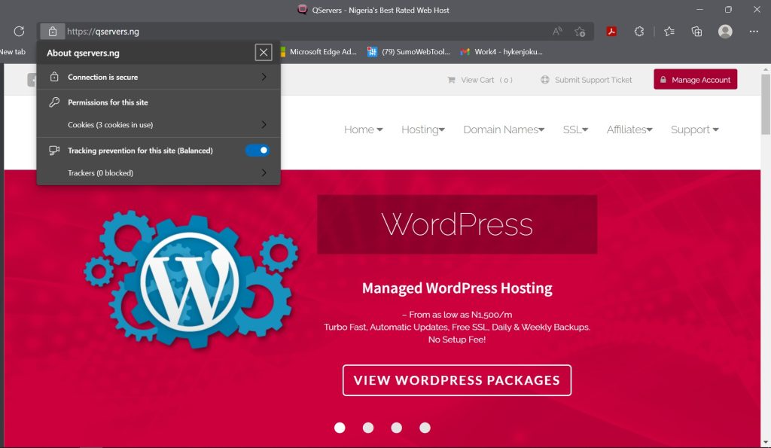Open the Domain Names dropdown menu
The image size is (771, 448).
pyautogui.click(x=504, y=130)
